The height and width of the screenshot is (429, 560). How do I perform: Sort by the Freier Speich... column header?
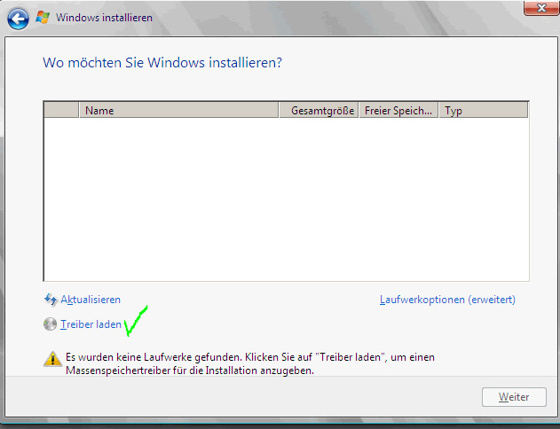point(398,111)
